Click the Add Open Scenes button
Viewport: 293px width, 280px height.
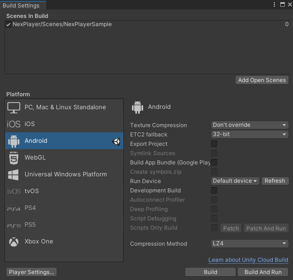click(262, 80)
